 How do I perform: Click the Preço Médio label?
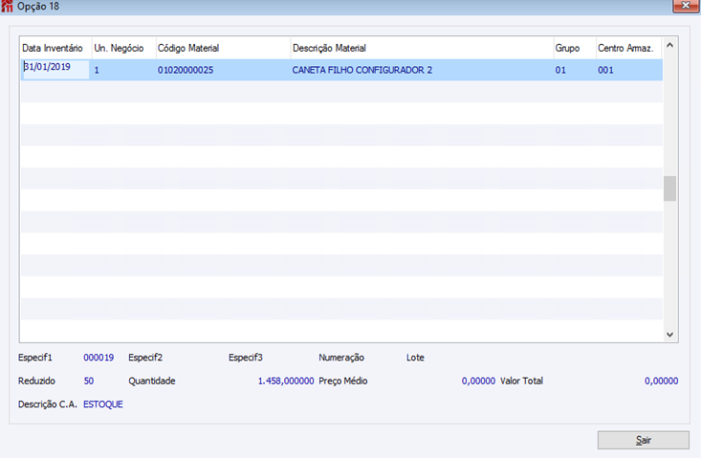(343, 382)
